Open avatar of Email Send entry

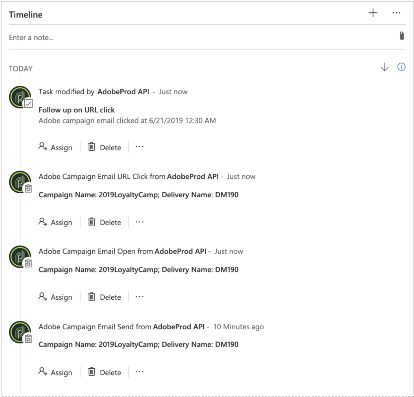pos(20,332)
